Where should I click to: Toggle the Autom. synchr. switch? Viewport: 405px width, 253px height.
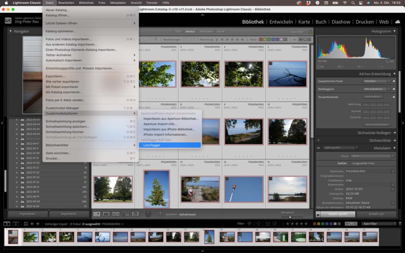pos(318,214)
